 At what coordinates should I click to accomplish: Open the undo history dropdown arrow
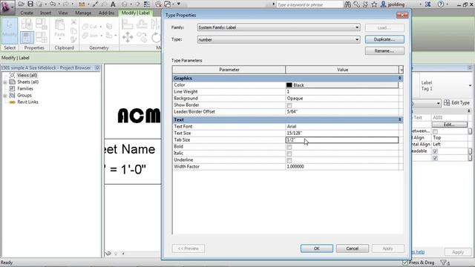(x=59, y=4)
